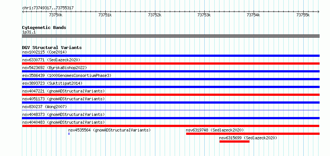Select the blue bar under nsv4048373
This screenshot has height=156, width=330.
171,118
